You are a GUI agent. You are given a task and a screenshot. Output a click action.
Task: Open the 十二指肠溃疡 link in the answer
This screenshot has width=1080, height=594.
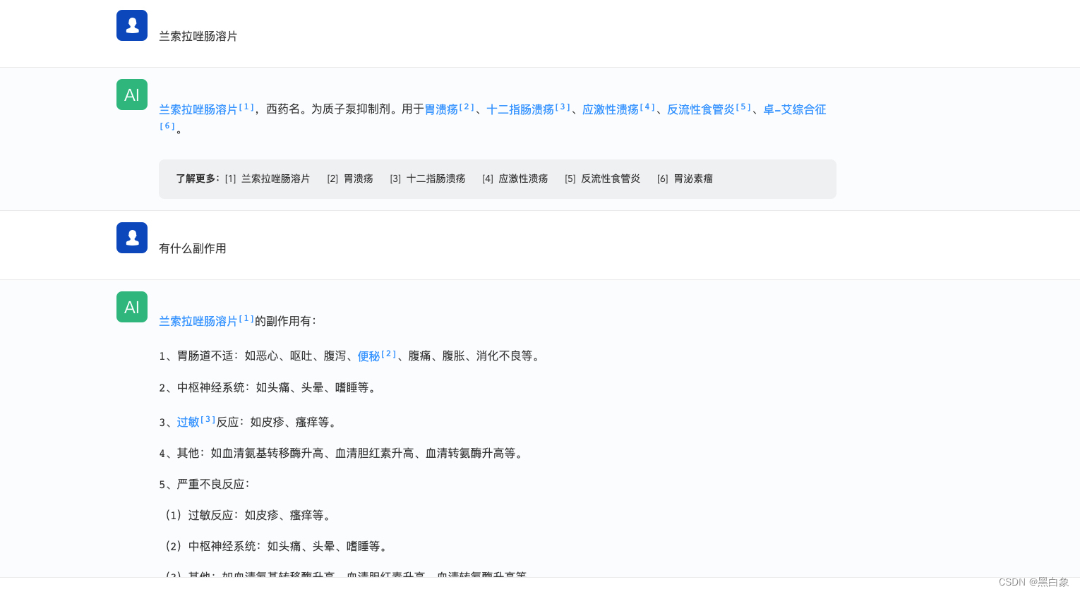coord(520,109)
